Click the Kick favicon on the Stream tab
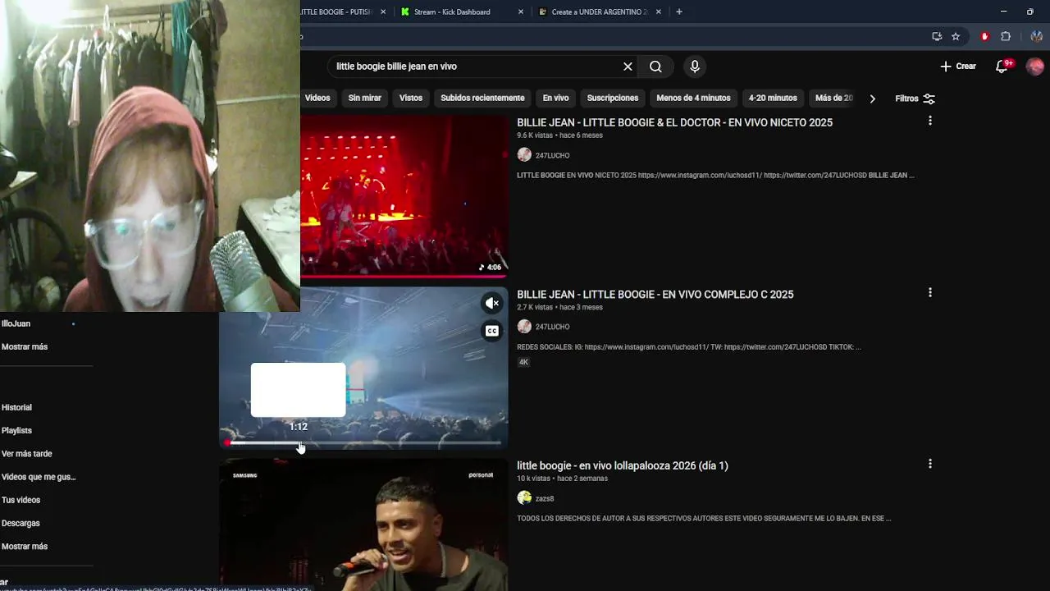 [x=405, y=11]
